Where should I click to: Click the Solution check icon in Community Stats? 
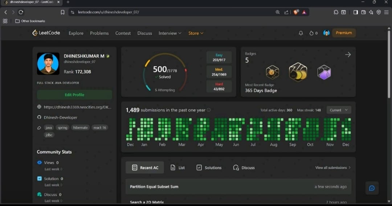pyautogui.click(x=39, y=179)
